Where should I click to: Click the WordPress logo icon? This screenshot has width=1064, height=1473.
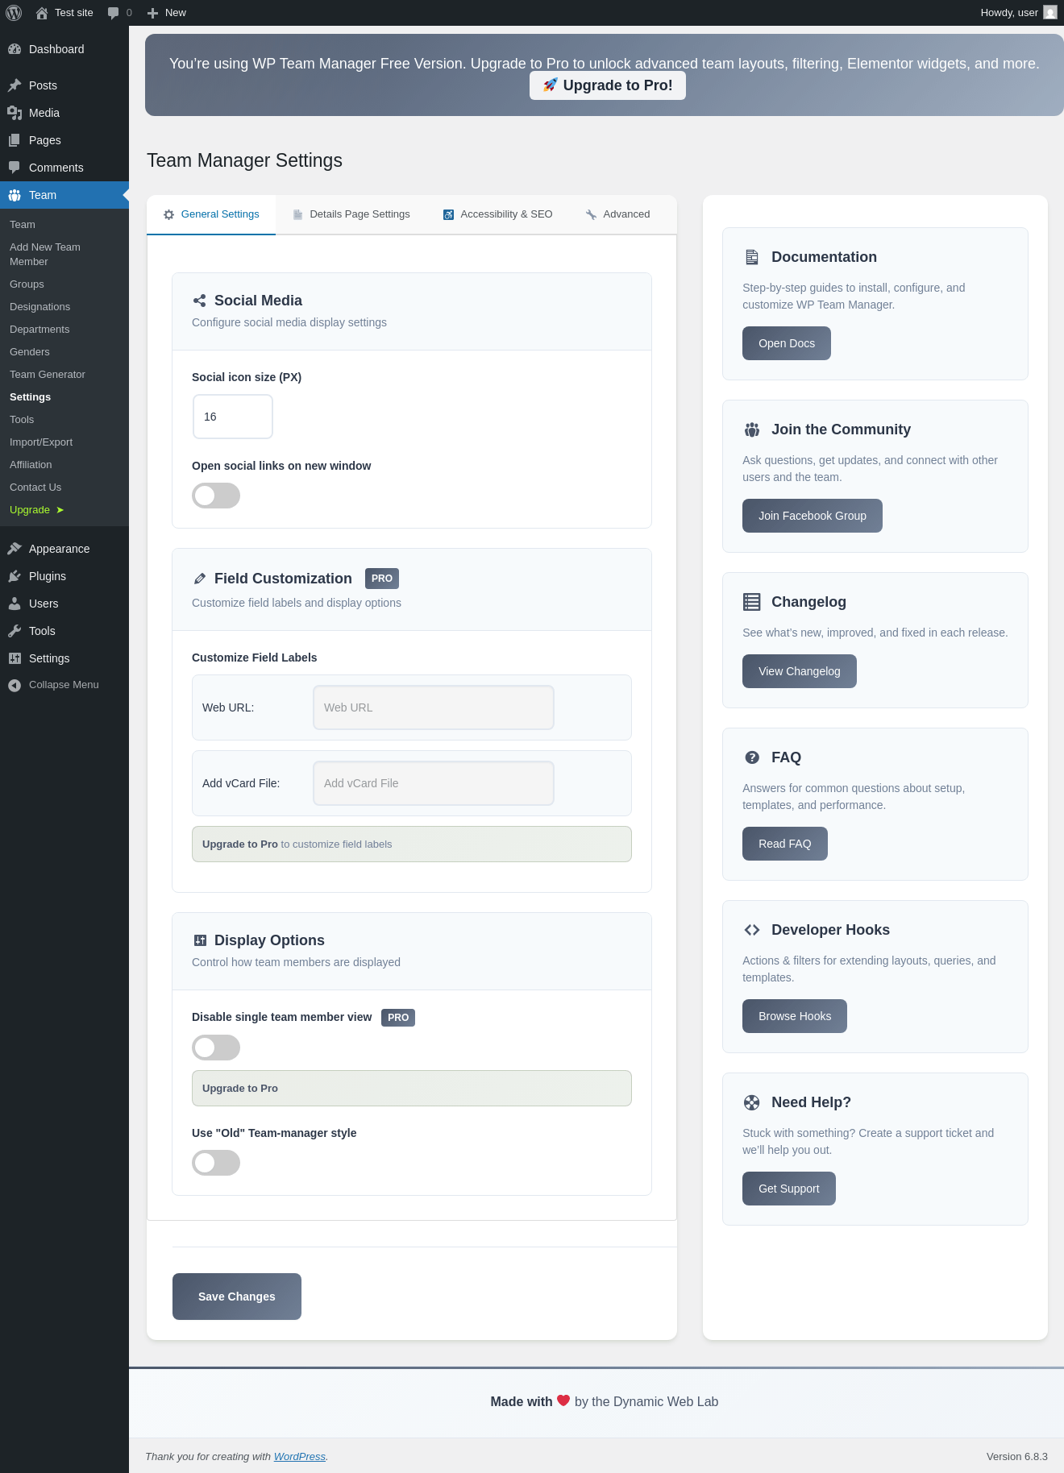[x=14, y=13]
